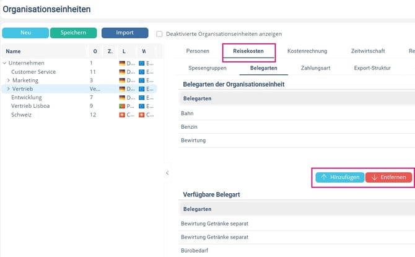Viewport: 415px width, 257px height.
Task: Open the Spesengruppen sub-tab
Action: [207, 68]
